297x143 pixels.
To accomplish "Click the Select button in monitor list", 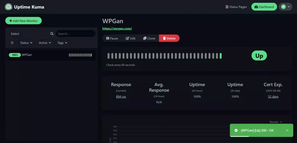I will [x=15, y=34].
